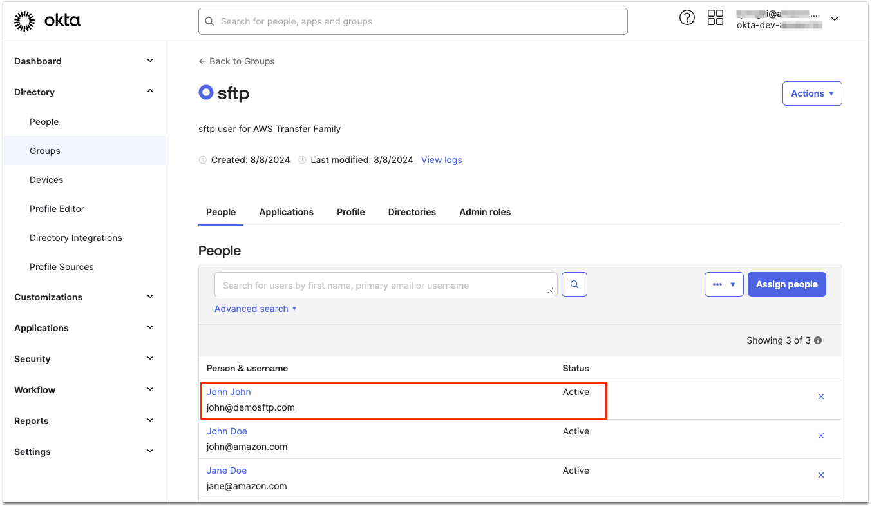
Task: Remove John John using the X icon
Action: (x=821, y=396)
